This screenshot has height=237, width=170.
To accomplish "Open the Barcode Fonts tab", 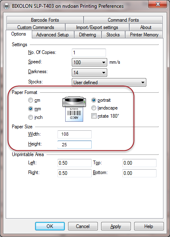I will pos(45,20).
